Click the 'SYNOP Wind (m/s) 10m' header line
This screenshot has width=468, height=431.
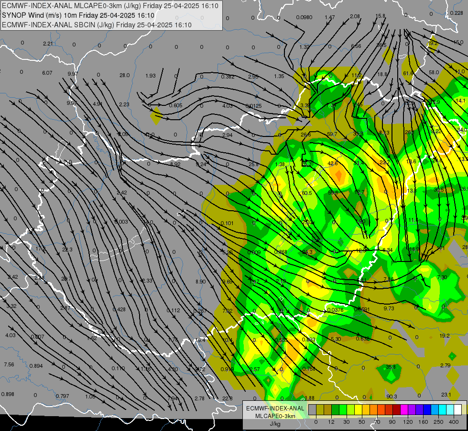point(78,15)
